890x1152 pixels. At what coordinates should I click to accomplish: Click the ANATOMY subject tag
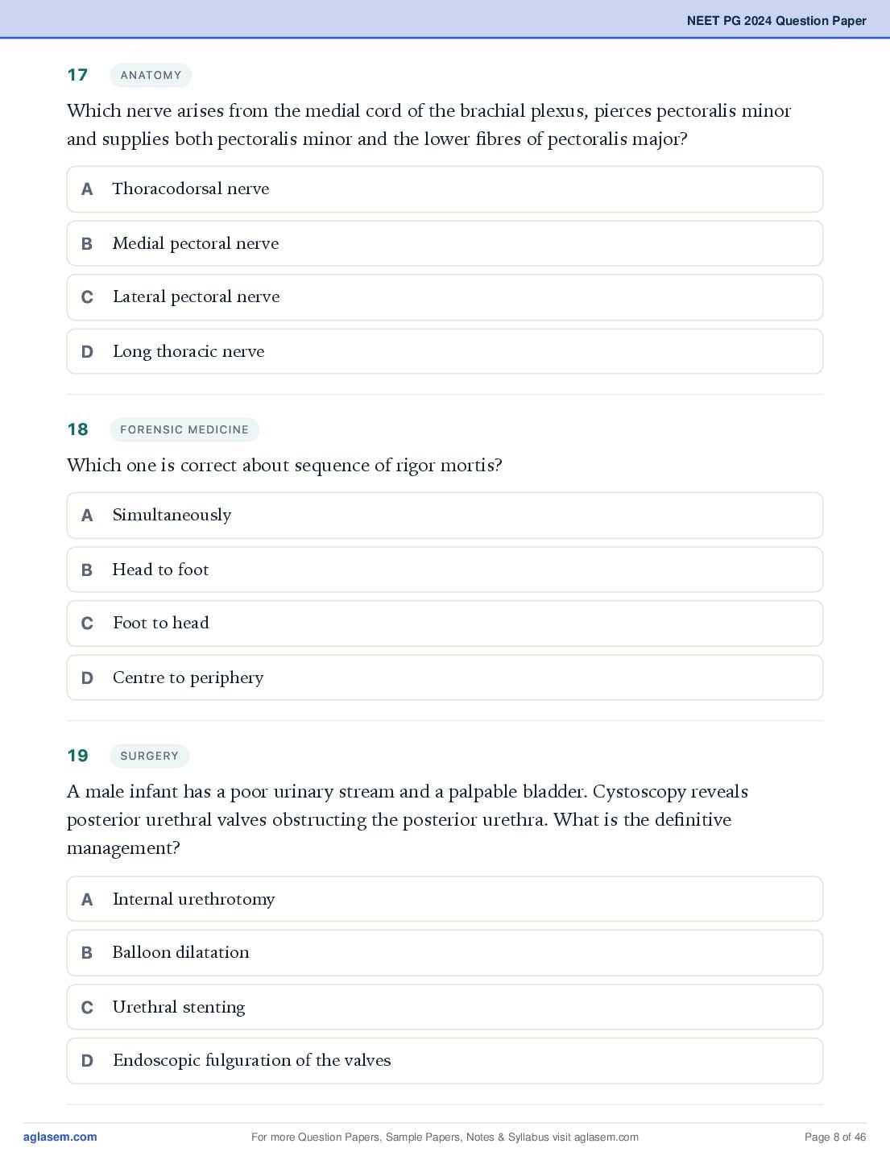[x=151, y=75]
